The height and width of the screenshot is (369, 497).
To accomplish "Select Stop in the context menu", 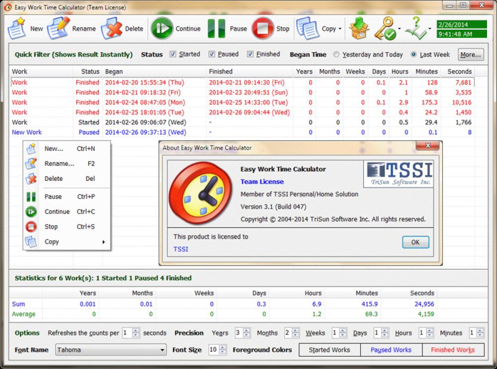I will [51, 226].
